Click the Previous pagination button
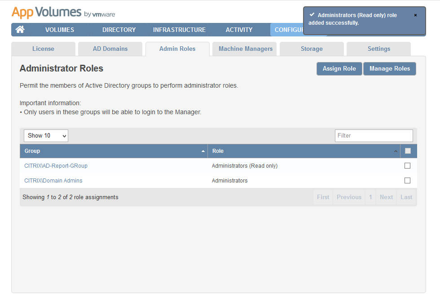This screenshot has height=294, width=440. tap(349, 197)
